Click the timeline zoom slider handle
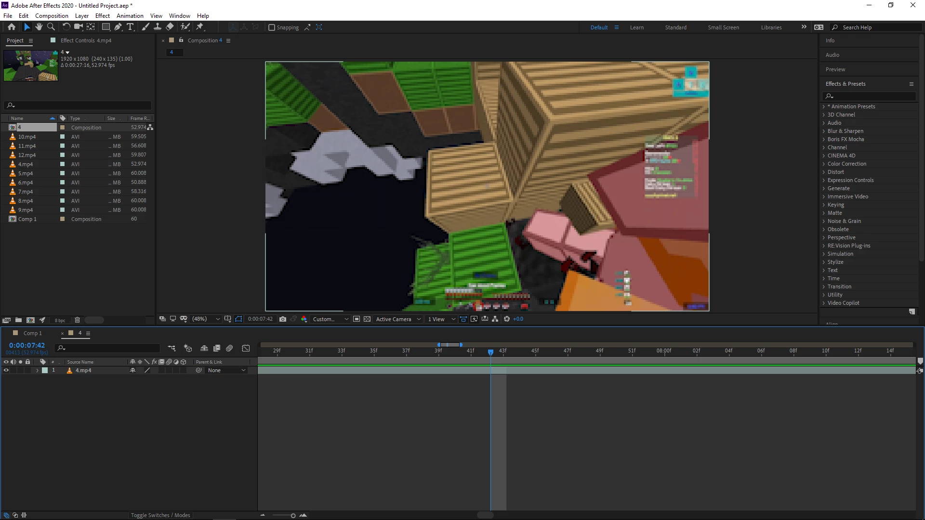Viewport: 925px width, 520px height. click(x=293, y=516)
